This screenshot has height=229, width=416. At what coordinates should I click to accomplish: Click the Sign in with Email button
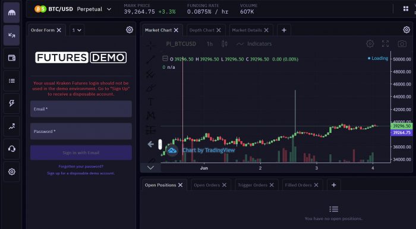[81, 152]
